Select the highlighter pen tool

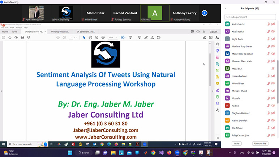[x=146, y=37]
